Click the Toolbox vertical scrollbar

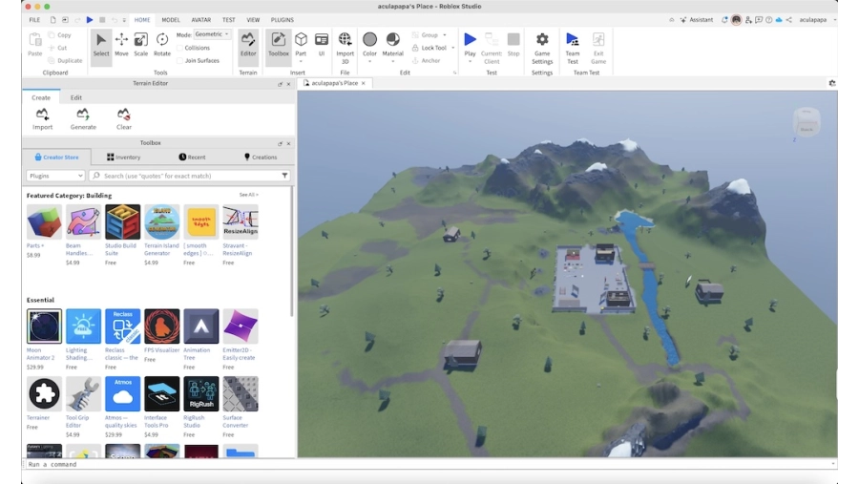click(x=292, y=252)
